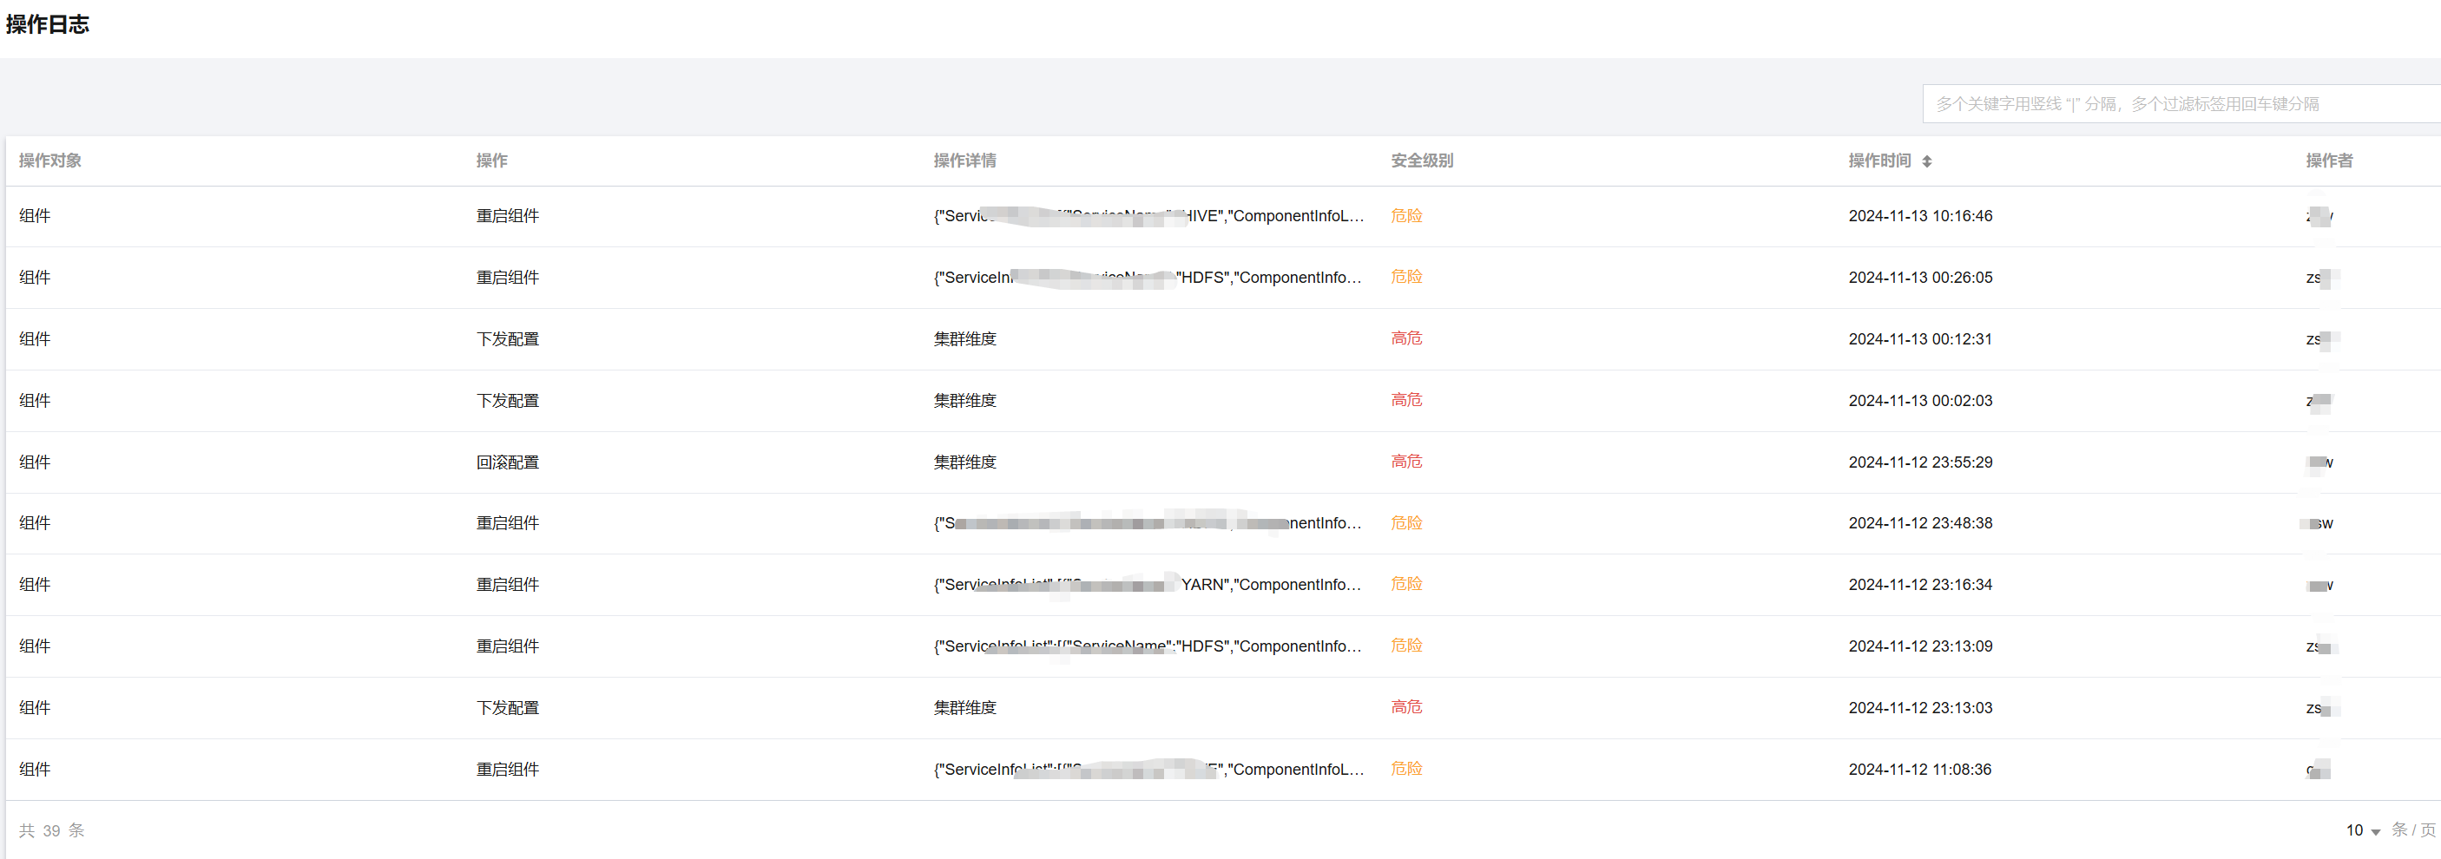
Task: Click the 安全级别 column header
Action: (x=1421, y=161)
